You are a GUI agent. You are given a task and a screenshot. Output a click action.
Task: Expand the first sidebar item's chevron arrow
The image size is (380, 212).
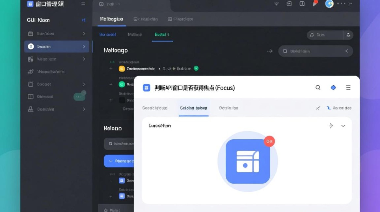(84, 34)
